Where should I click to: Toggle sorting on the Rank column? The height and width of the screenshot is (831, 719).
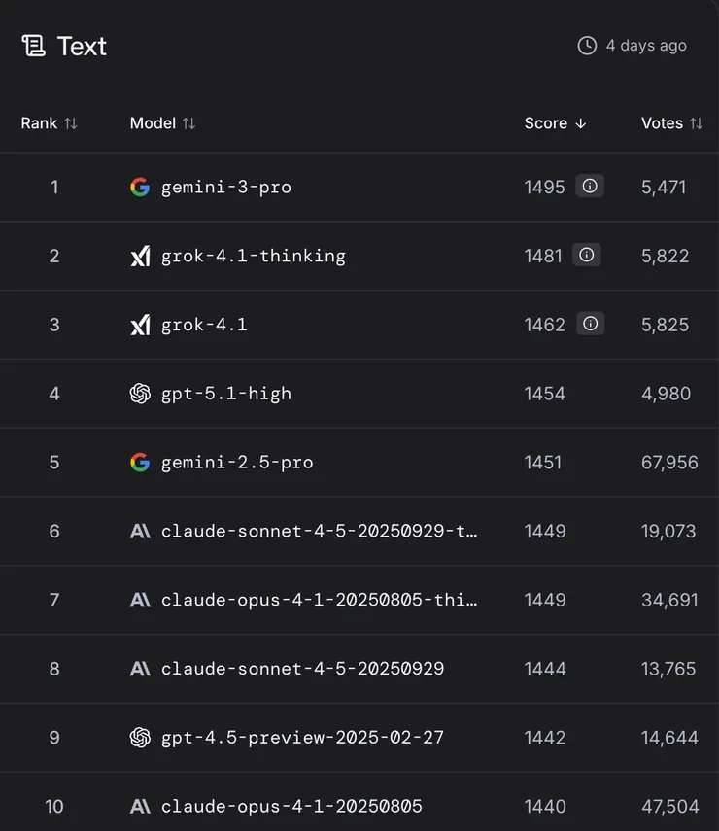tap(49, 123)
